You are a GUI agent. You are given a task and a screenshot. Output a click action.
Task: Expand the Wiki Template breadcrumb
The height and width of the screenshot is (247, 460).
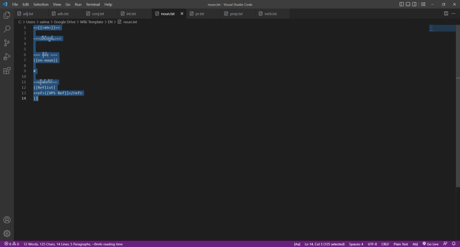[92, 22]
